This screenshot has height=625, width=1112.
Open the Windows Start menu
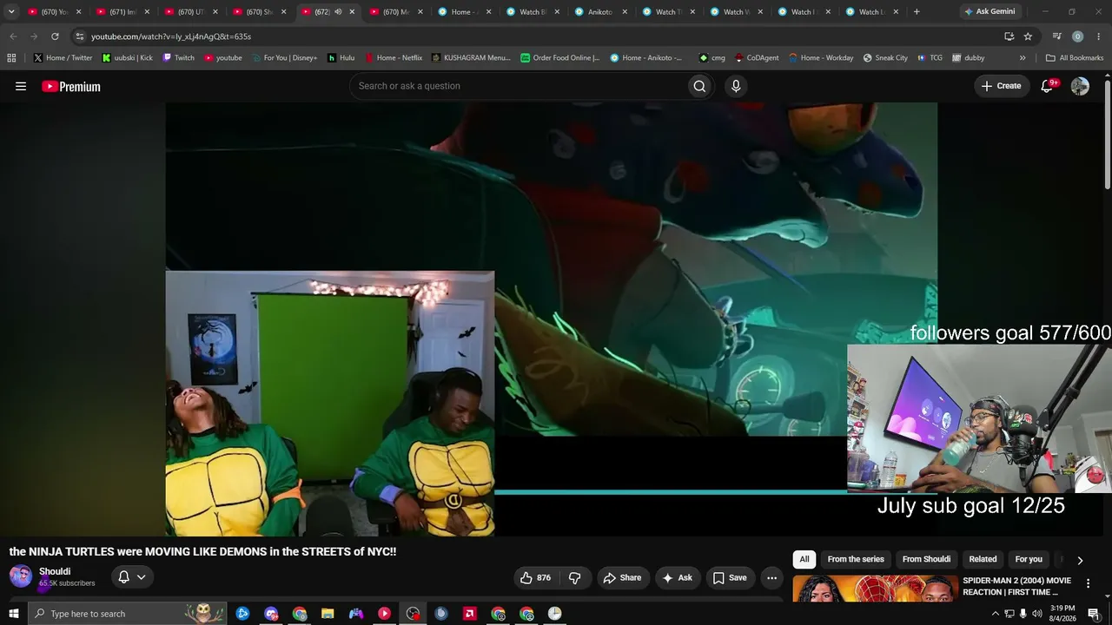click(x=13, y=614)
